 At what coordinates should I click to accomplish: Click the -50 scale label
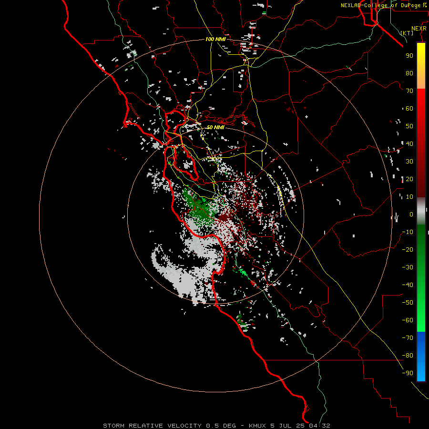[x=408, y=303]
